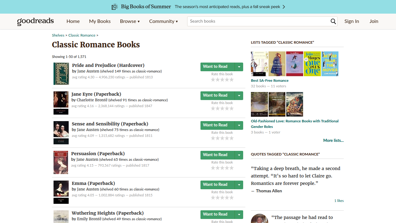Go to Home in navigation
Viewport: 396px width, 223px height.
pos(73,21)
